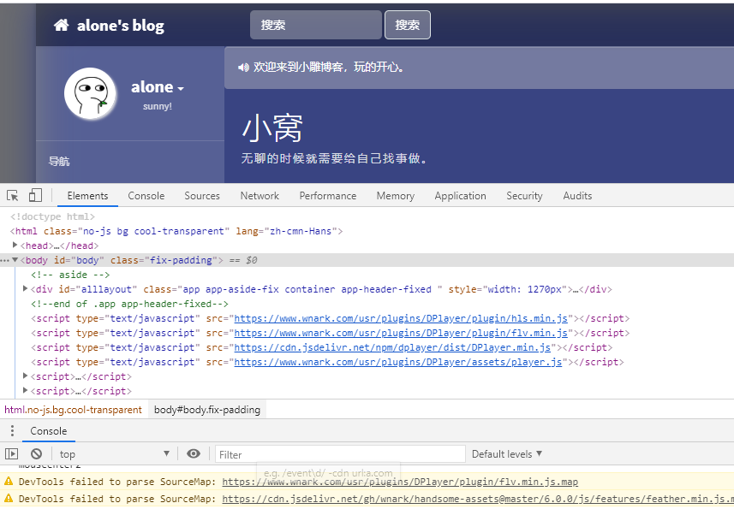Click the alone profile avatar
The width and height of the screenshot is (734, 509).
(x=90, y=93)
